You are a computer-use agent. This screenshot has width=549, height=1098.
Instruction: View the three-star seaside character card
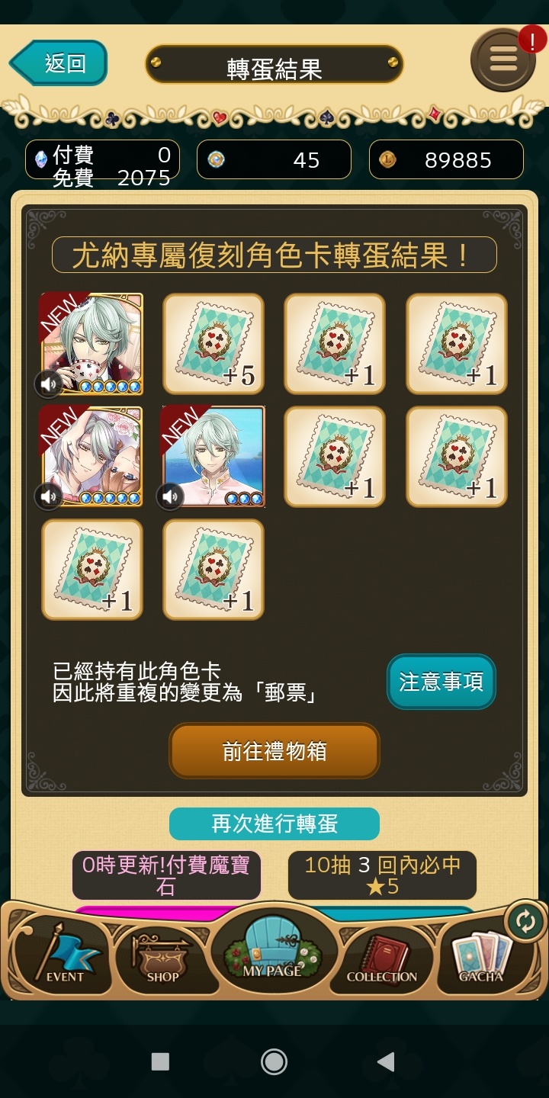[213, 457]
